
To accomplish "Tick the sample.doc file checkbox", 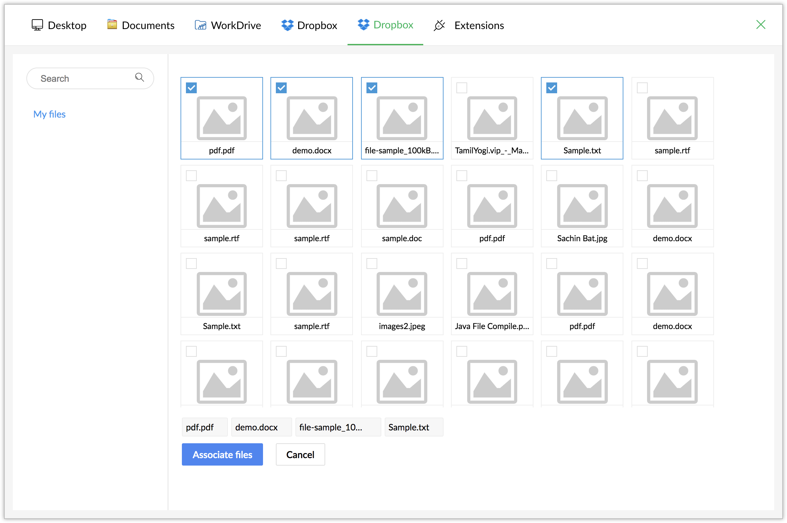I will [372, 176].
